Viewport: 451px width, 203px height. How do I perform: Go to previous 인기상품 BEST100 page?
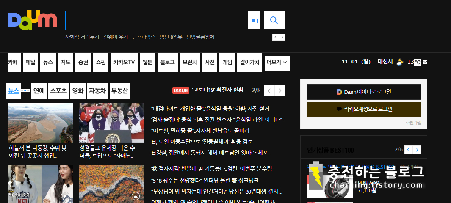[x=408, y=150]
